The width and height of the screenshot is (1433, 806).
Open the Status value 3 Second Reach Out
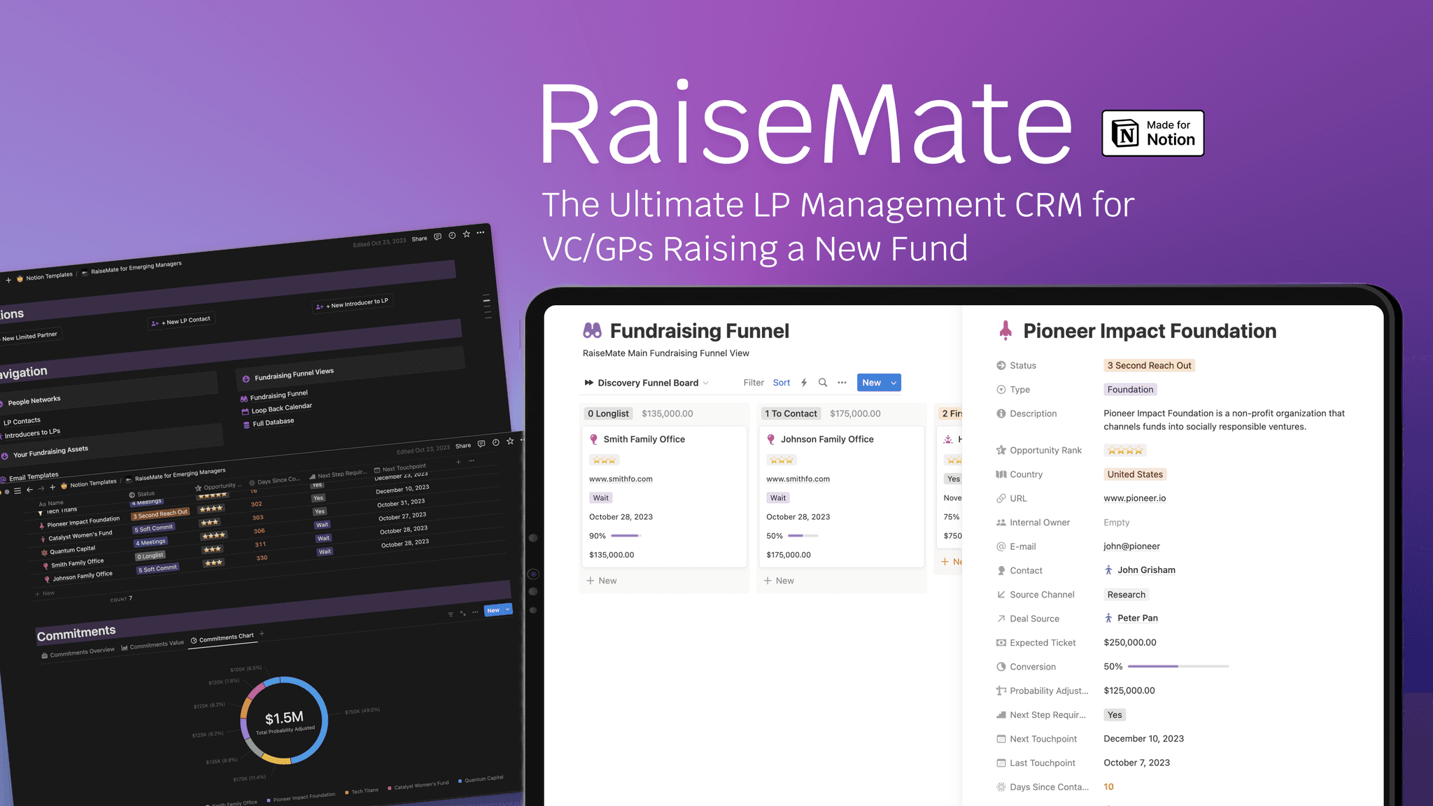[1149, 365]
